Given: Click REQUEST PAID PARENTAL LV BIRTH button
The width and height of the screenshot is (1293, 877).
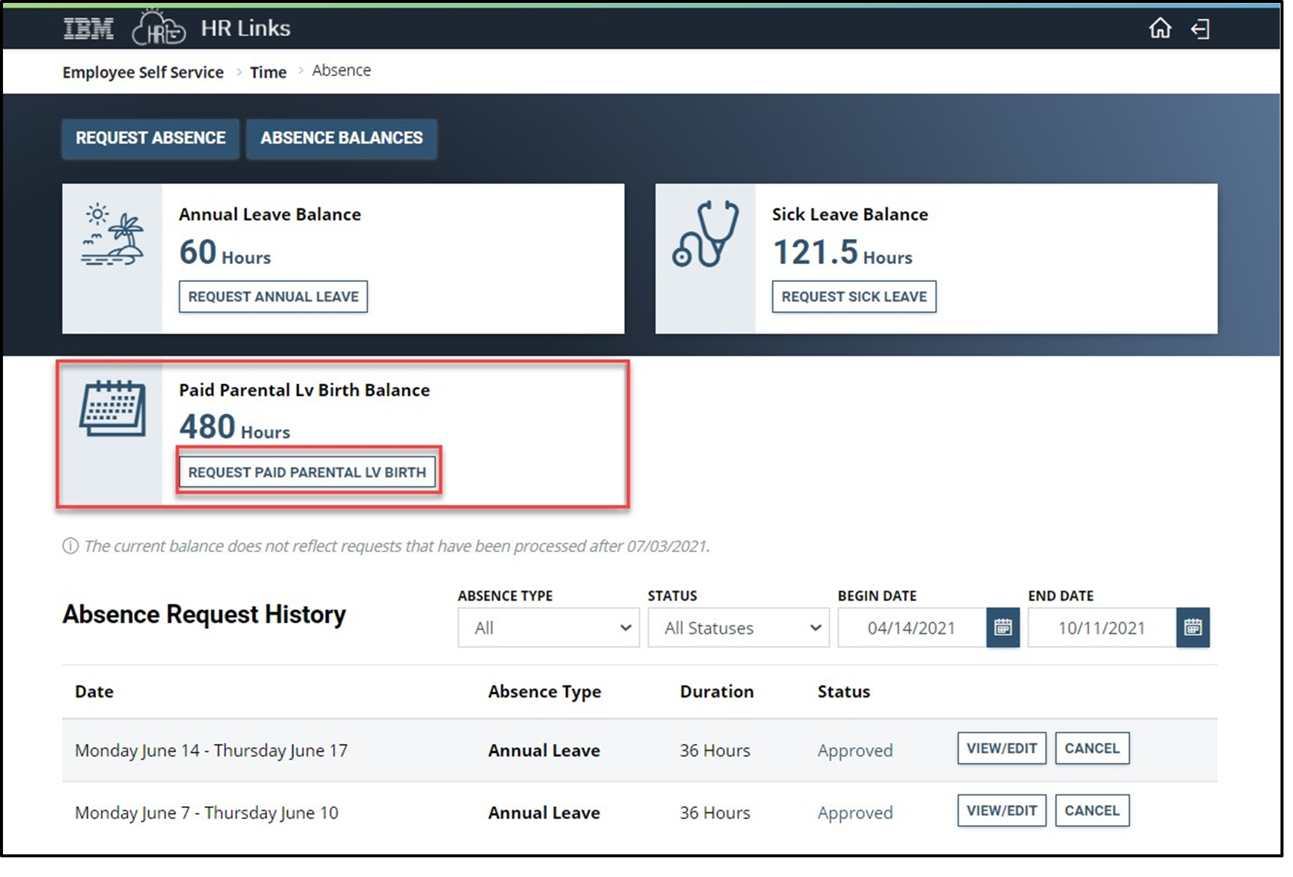Looking at the screenshot, I should pyautogui.click(x=307, y=471).
